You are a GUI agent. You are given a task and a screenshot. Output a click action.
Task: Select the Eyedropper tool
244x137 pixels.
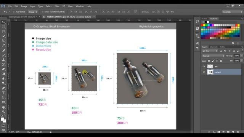click(x=3, y=45)
